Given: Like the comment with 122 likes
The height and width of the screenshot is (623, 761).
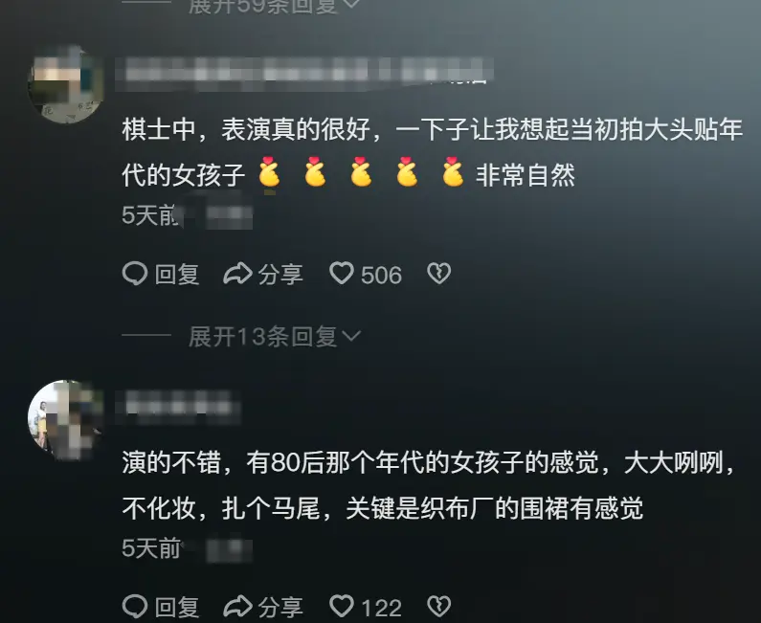Looking at the screenshot, I should click(x=342, y=607).
